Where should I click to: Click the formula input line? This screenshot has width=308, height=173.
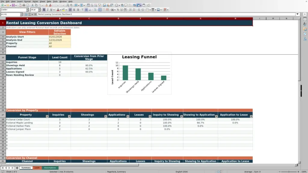[x=166, y=14]
